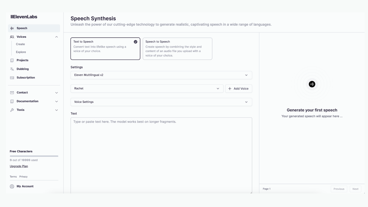The width and height of the screenshot is (368, 207).
Task: Keep Text to Speech mode selected
Action: 105,49
